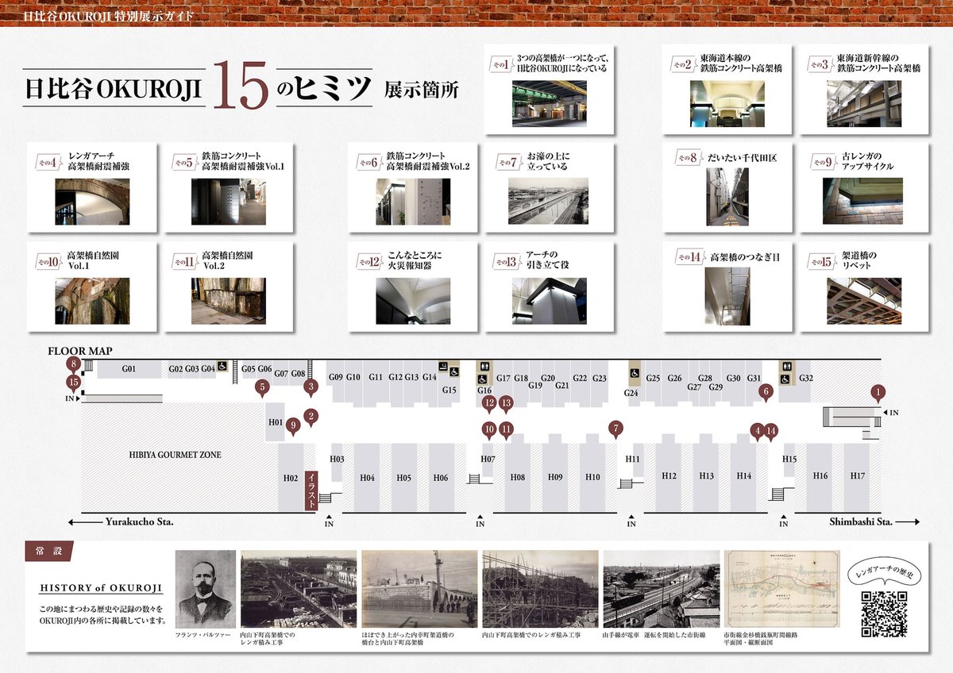Select map pin number 10

(489, 431)
